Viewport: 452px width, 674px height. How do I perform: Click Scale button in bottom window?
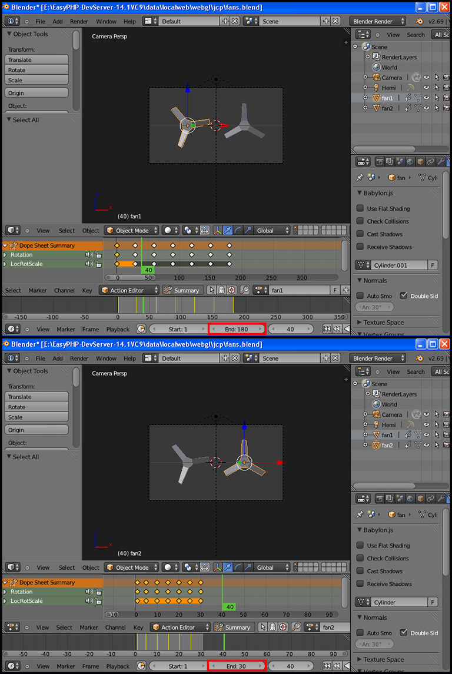click(x=37, y=417)
